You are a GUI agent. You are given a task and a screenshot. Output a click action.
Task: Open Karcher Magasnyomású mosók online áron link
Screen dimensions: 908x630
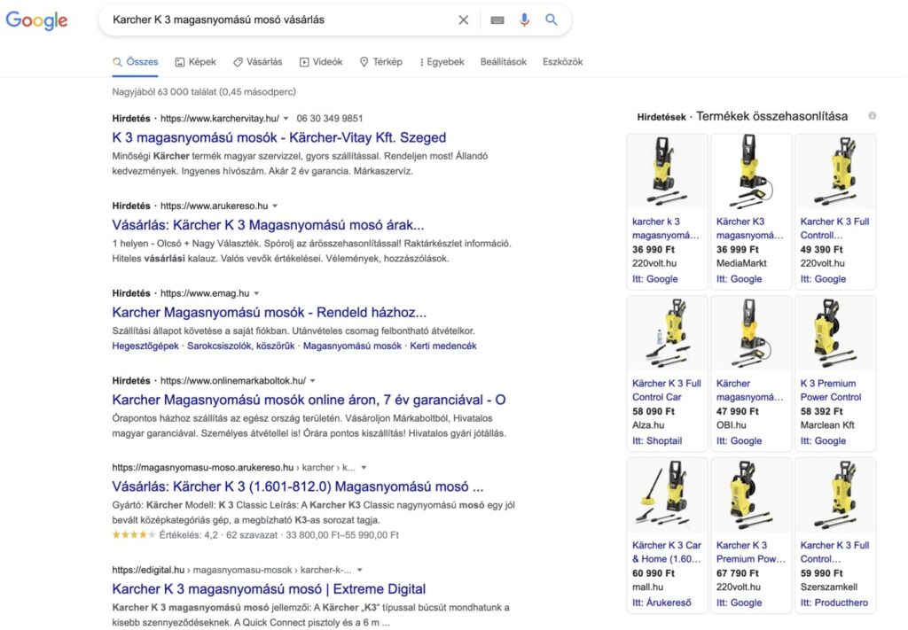point(309,400)
